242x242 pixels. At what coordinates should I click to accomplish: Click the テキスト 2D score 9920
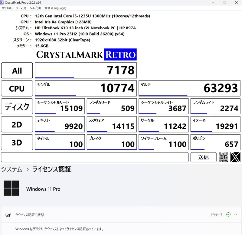(60, 124)
